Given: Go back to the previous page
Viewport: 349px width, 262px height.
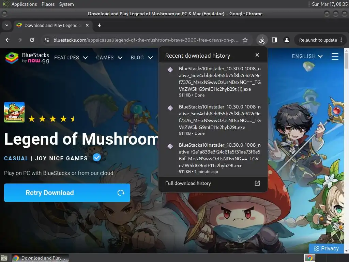Looking at the screenshot, I should pyautogui.click(x=7, y=40).
